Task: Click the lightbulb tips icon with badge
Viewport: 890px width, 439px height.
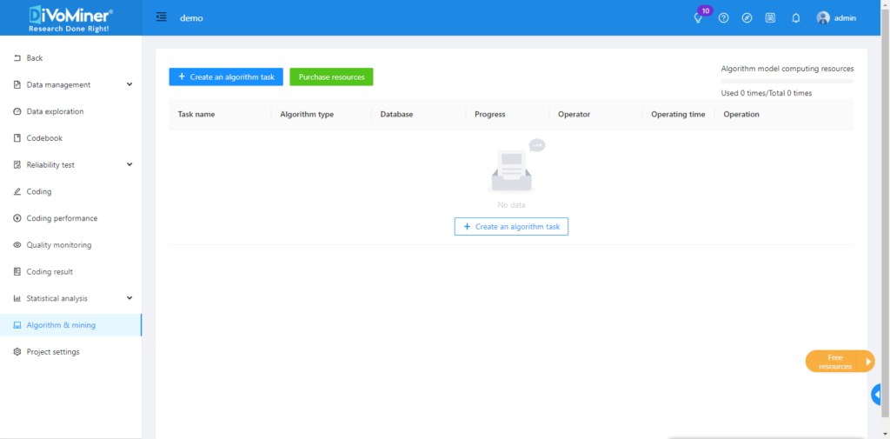Action: coord(698,18)
